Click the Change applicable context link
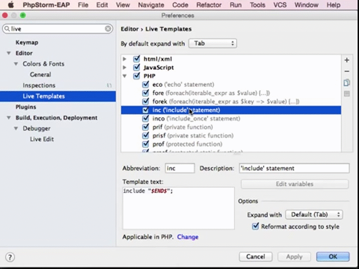The height and width of the screenshot is (269, 359). (187, 237)
